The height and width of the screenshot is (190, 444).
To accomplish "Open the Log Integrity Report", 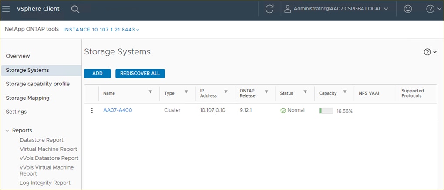I will pyautogui.click(x=45, y=183).
